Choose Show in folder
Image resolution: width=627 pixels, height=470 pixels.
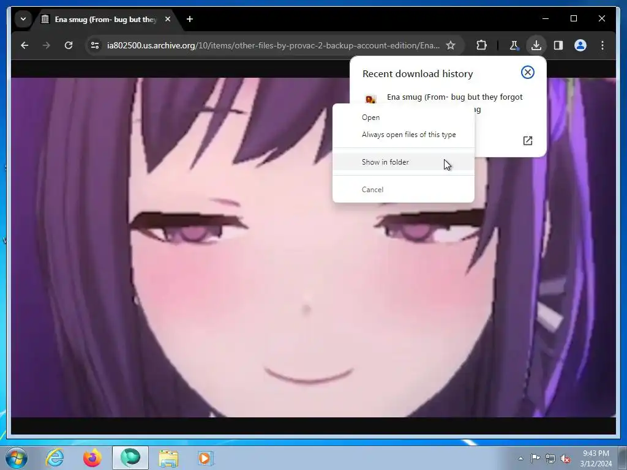coord(404,162)
